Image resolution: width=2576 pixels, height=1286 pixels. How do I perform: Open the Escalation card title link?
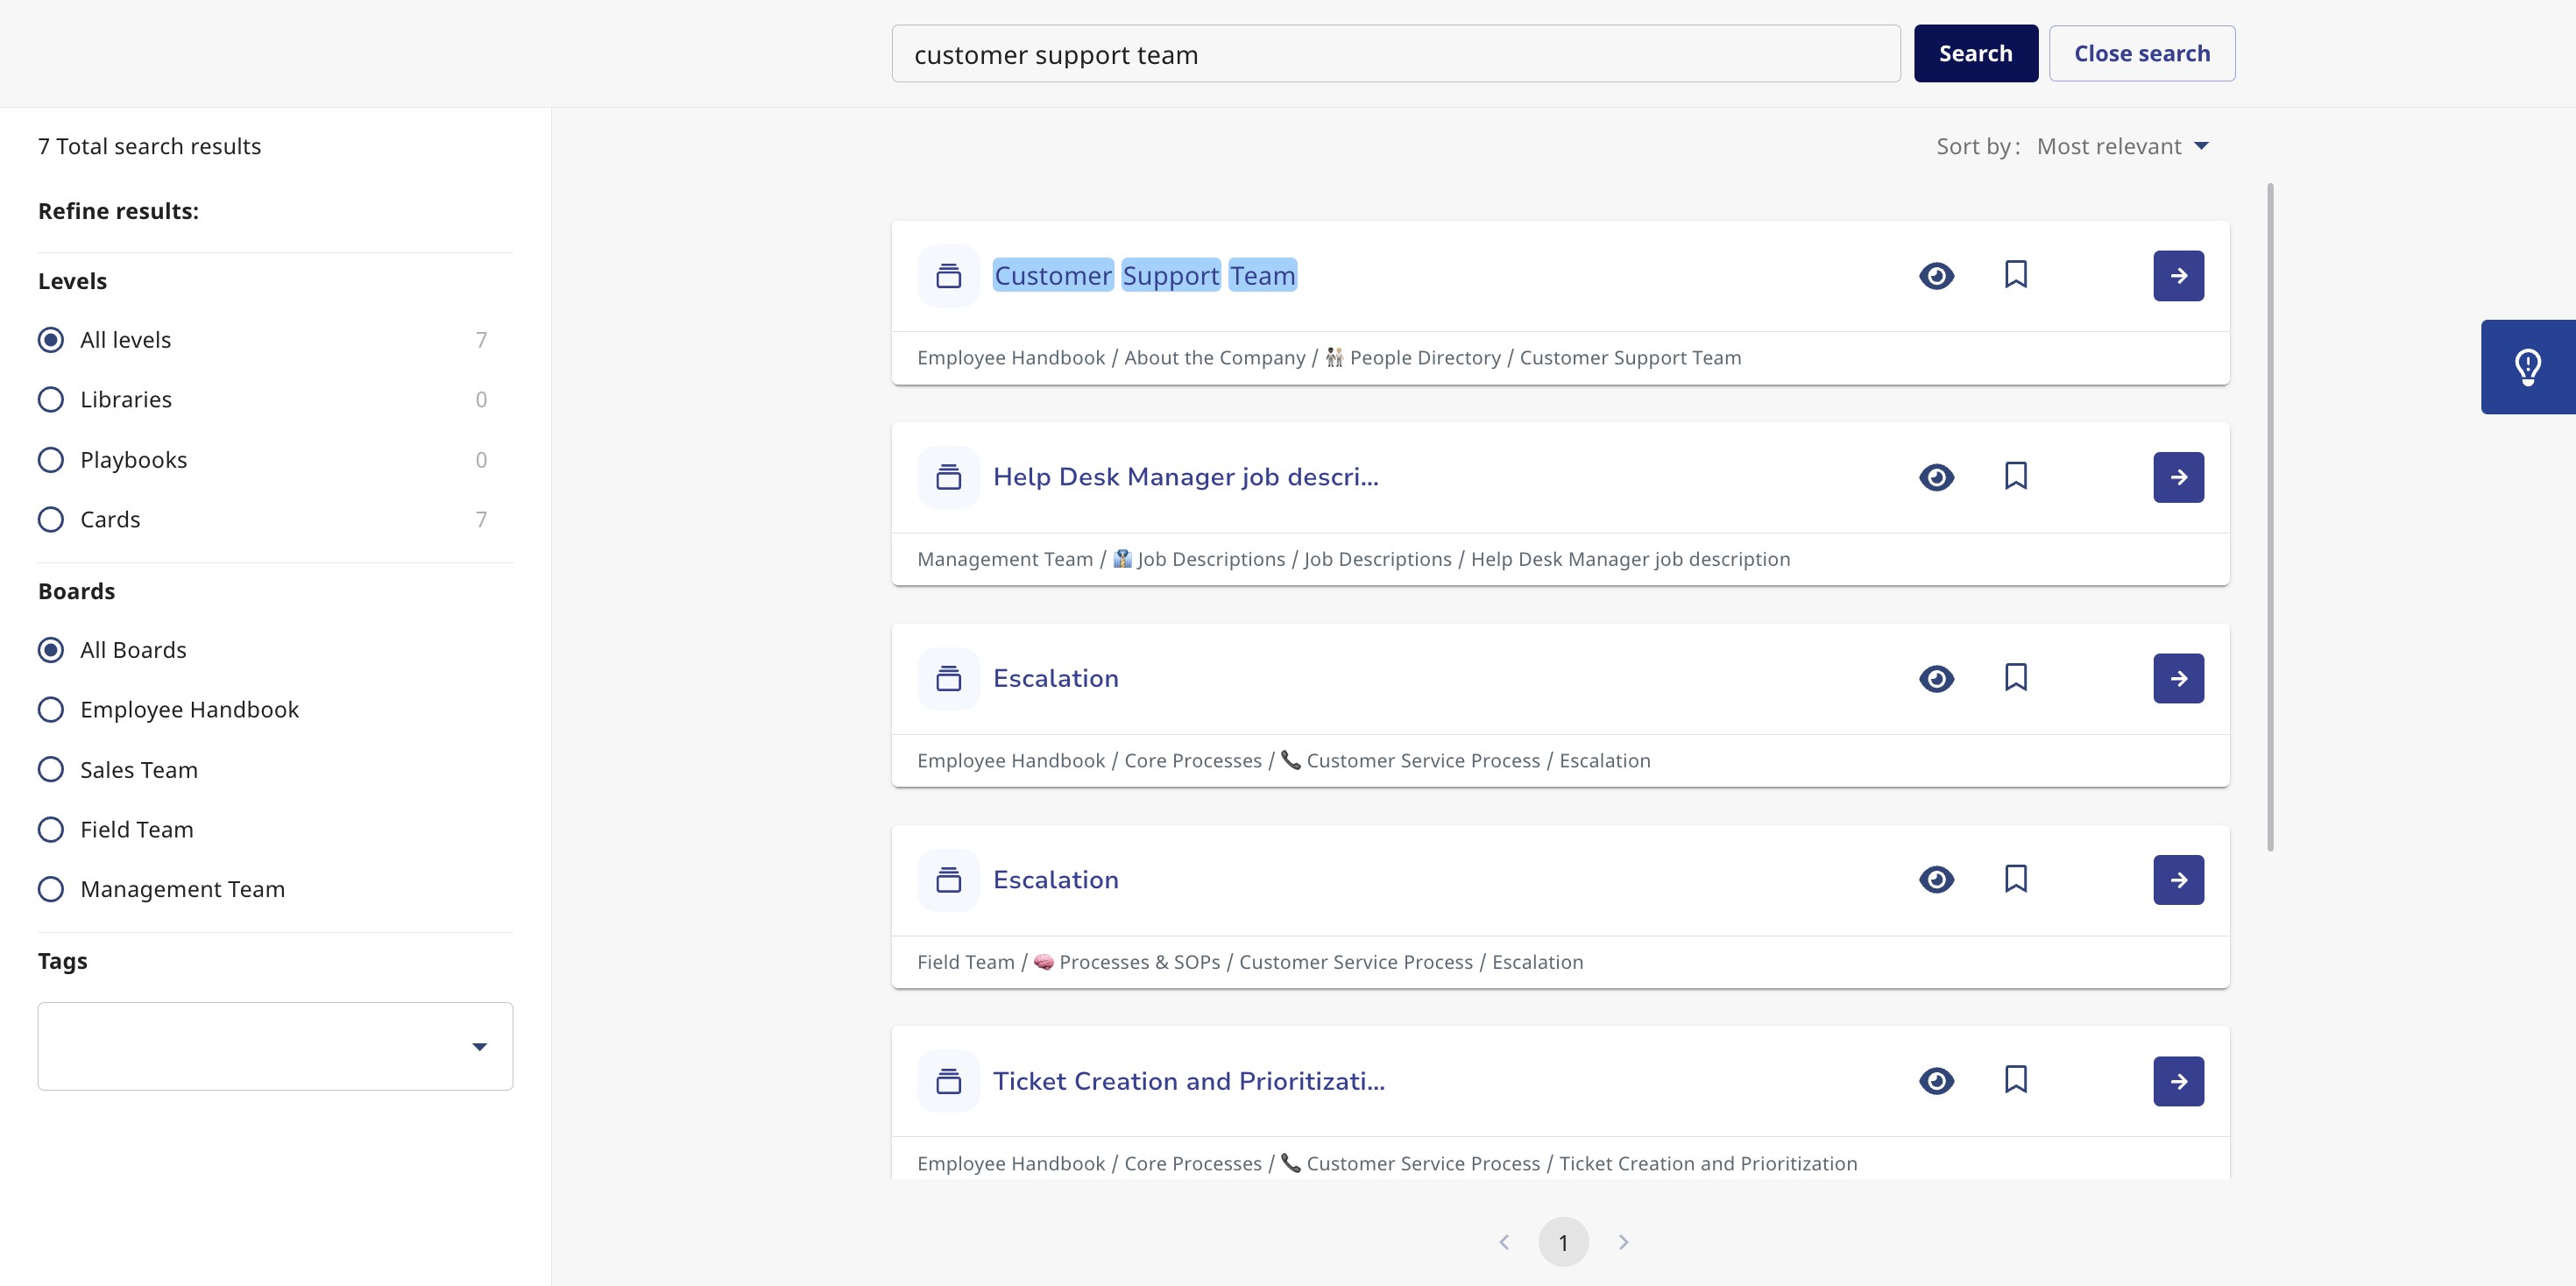[x=1055, y=679]
